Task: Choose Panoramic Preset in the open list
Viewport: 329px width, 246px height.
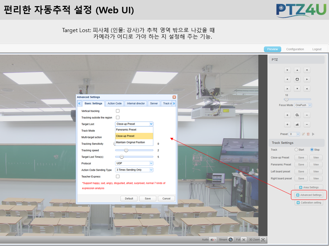Action: tap(134, 130)
